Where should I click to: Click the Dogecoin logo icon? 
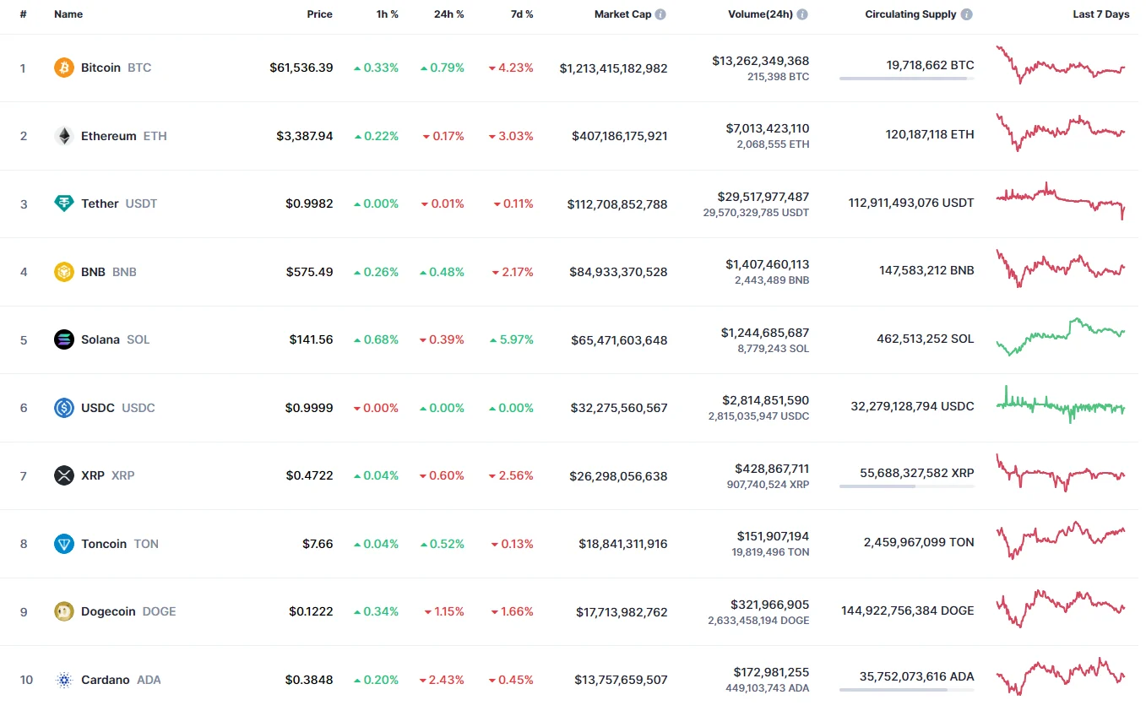(x=64, y=611)
